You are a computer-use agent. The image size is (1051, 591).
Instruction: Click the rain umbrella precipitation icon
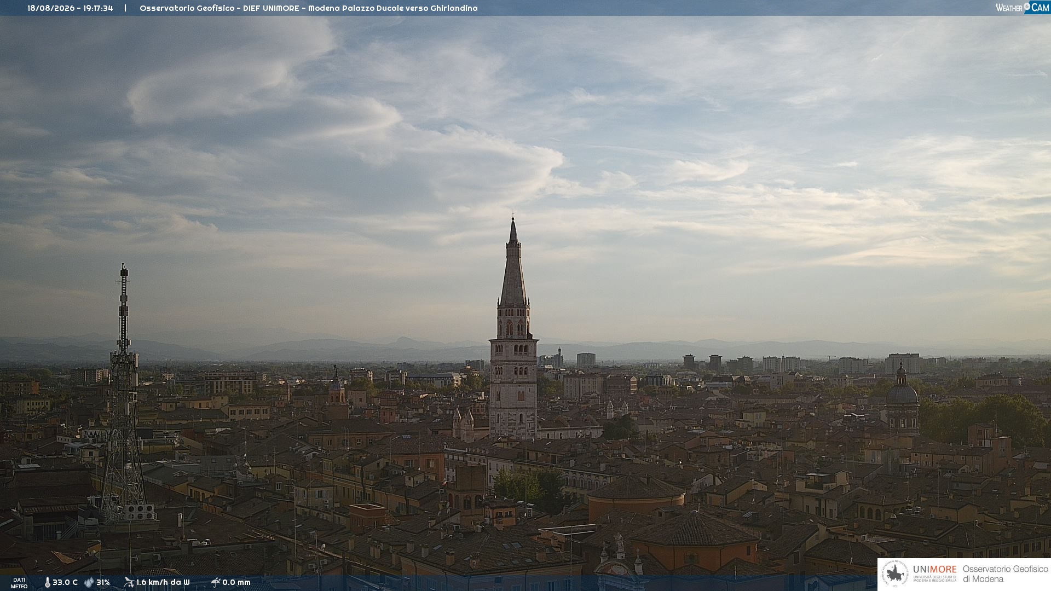216,582
